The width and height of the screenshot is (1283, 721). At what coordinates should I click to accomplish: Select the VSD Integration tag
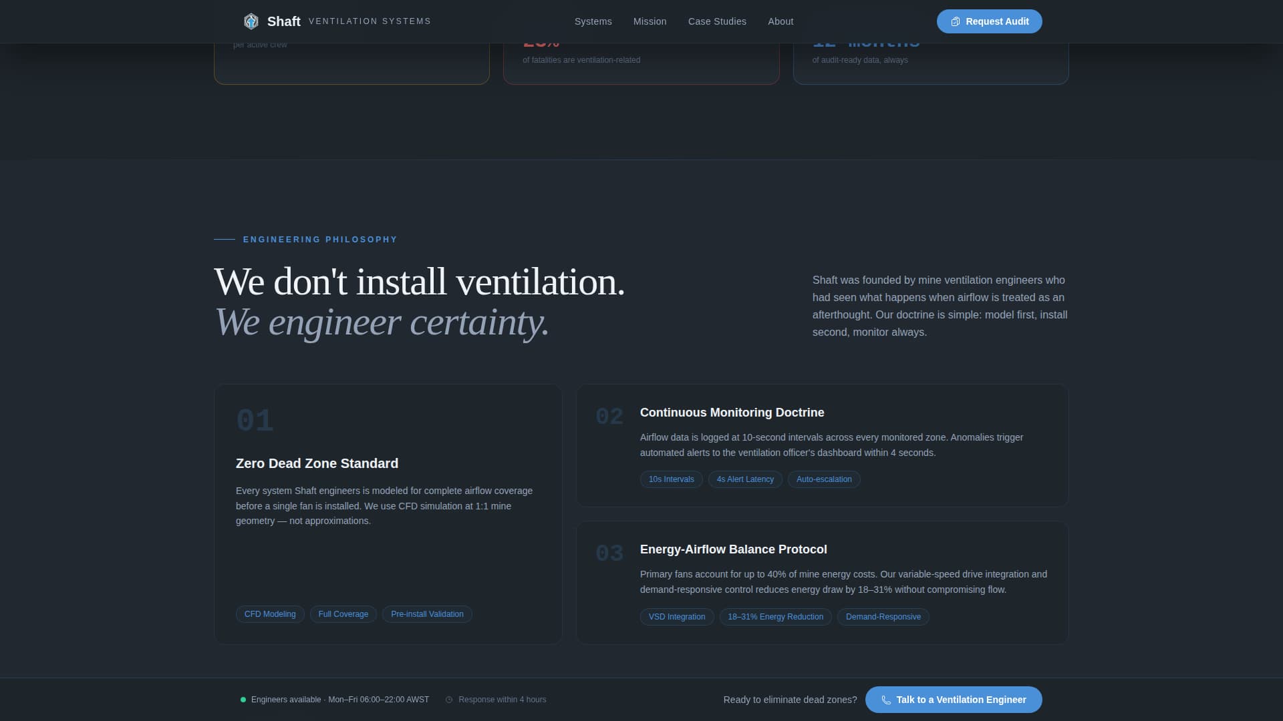pyautogui.click(x=676, y=617)
